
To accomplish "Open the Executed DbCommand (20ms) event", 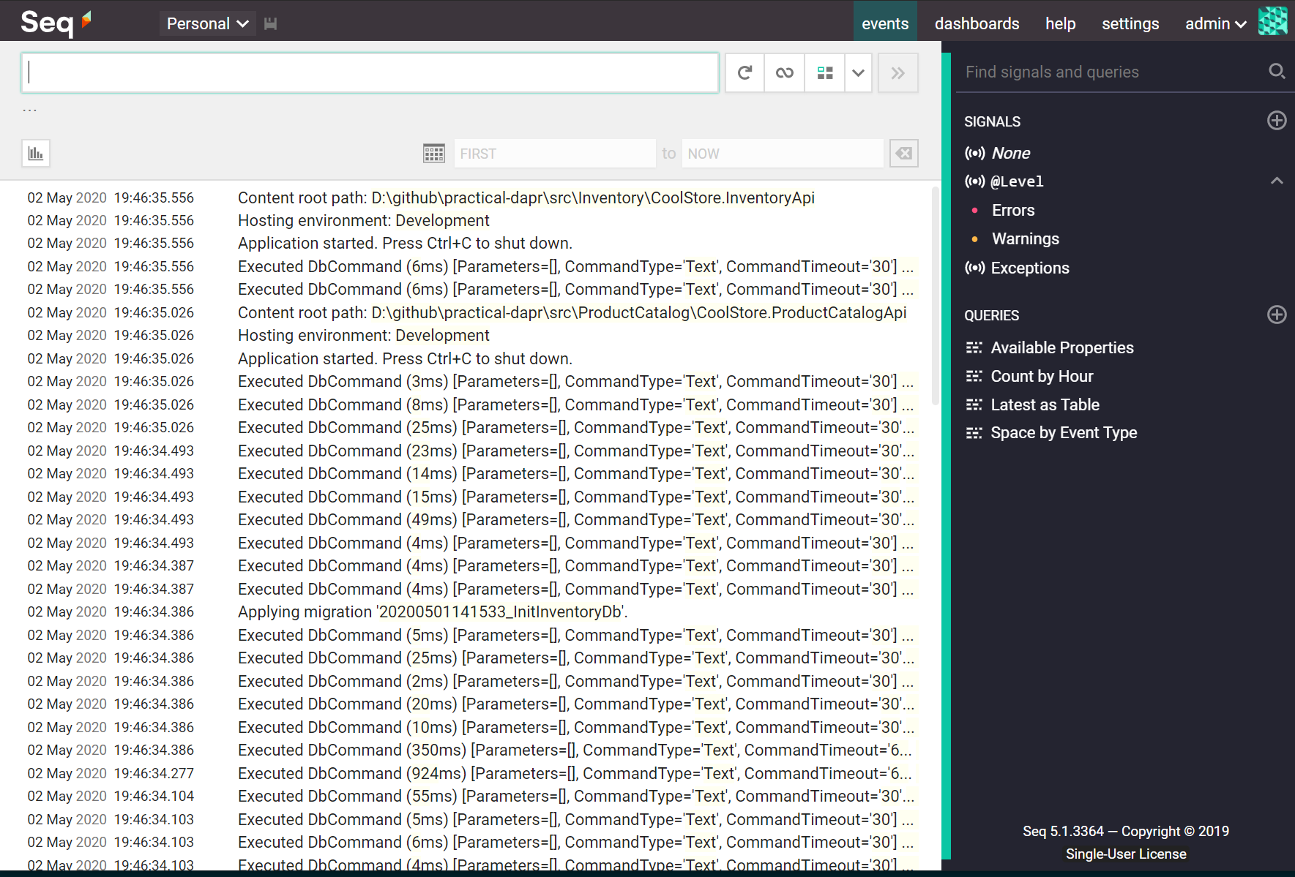I will click(x=575, y=704).
